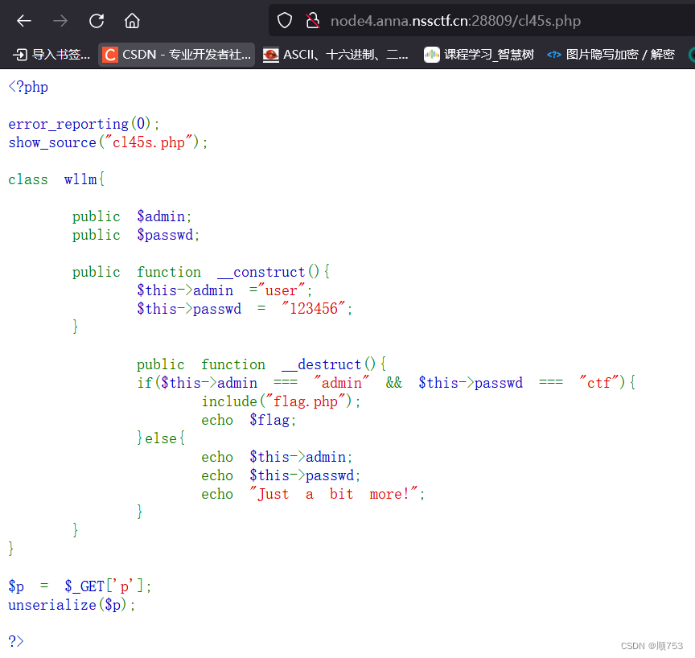The width and height of the screenshot is (695, 658).
Task: Click the "unserialize($p);" line
Action: point(72,605)
